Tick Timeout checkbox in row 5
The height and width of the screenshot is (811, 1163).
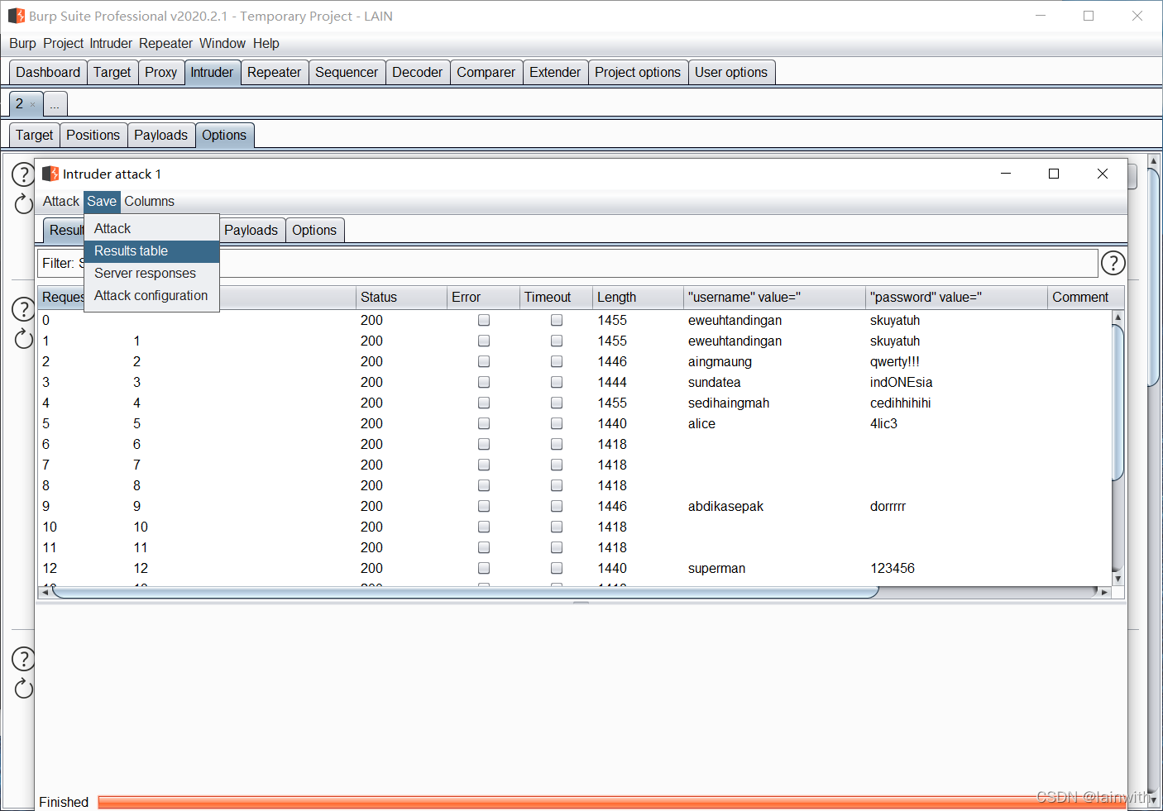[557, 423]
